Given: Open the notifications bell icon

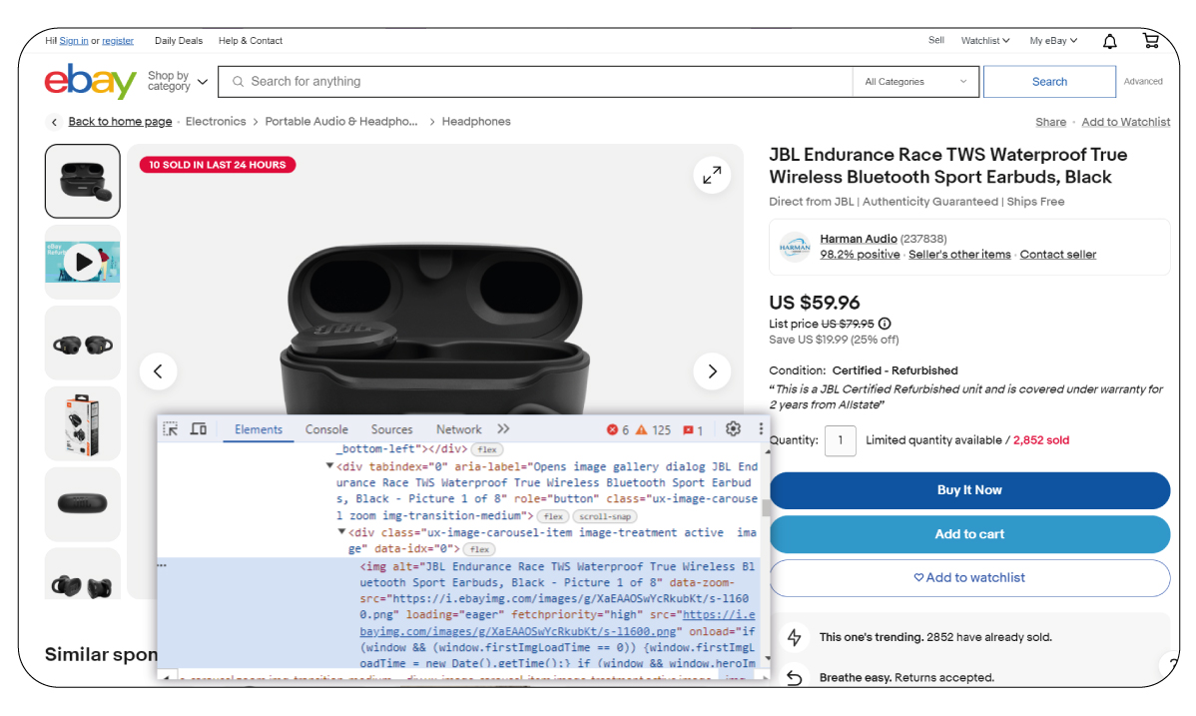Looking at the screenshot, I should pyautogui.click(x=1109, y=41).
